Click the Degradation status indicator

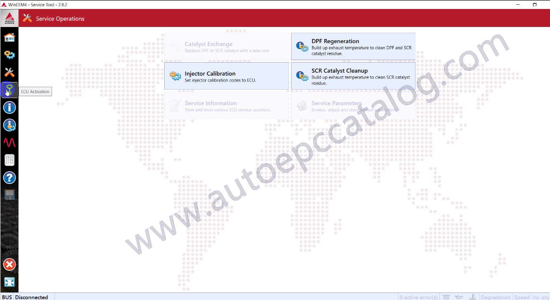496,297
